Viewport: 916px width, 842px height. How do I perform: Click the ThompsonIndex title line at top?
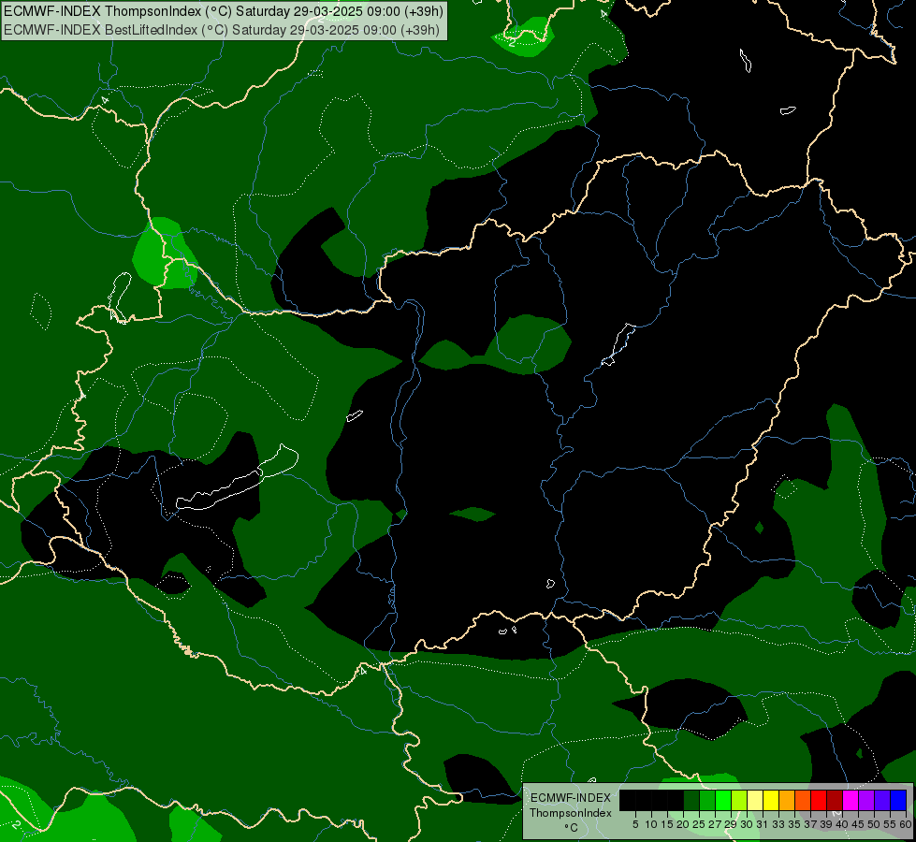click(224, 11)
